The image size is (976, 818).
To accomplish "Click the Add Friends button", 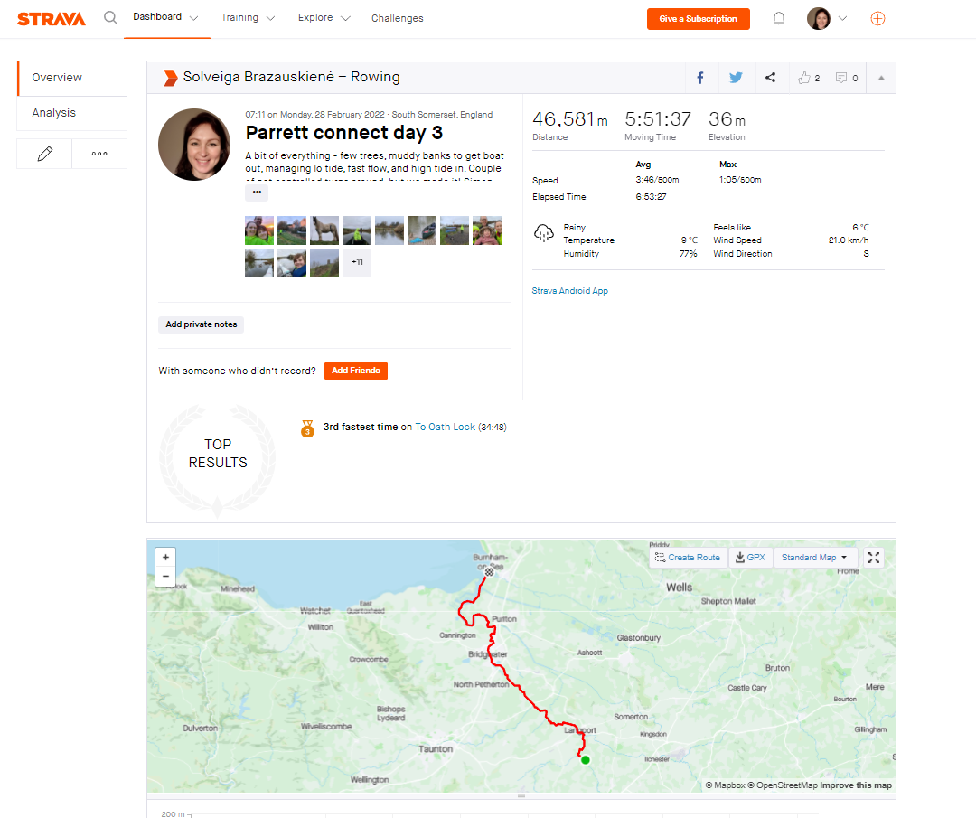I will (356, 371).
